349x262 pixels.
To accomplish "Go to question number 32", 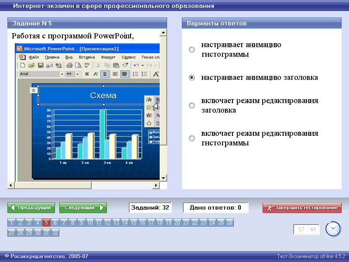I will click(x=55, y=233).
